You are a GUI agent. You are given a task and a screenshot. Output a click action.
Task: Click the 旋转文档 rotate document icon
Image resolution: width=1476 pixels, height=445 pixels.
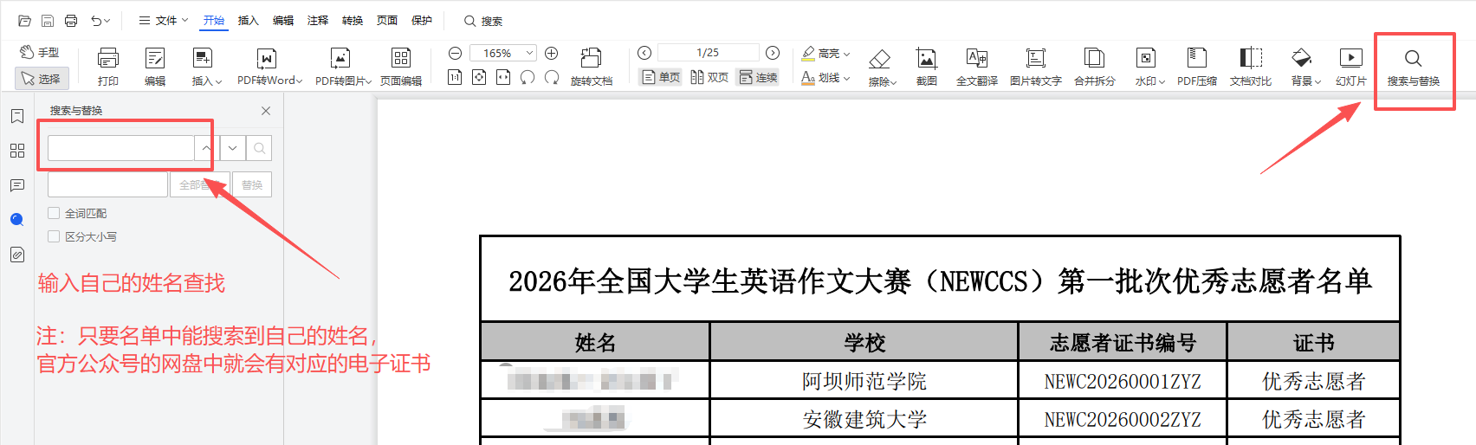[x=591, y=67]
